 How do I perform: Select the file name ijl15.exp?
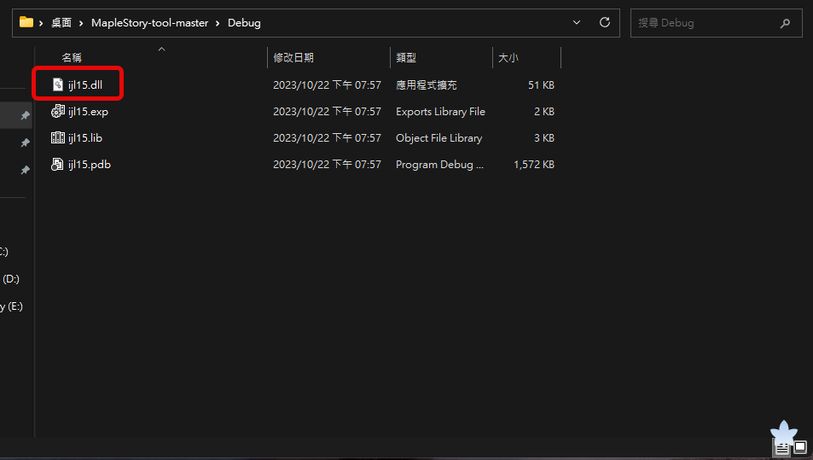pos(88,111)
